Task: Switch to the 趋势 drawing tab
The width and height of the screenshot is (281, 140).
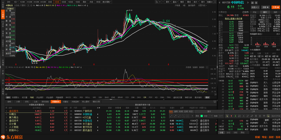Action: (176, 111)
